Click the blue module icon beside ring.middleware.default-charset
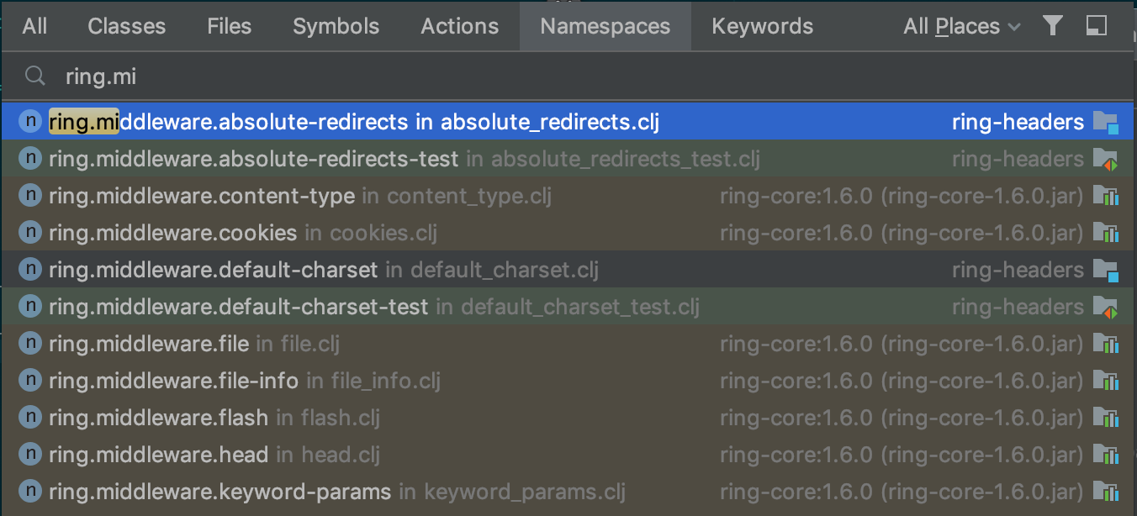Image resolution: width=1137 pixels, height=516 pixels. point(1109,269)
